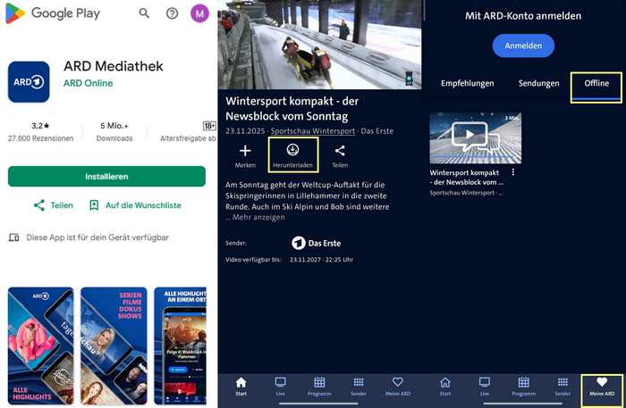Click the ARD Mediathek app logo
This screenshot has width=626, height=408.
click(29, 83)
